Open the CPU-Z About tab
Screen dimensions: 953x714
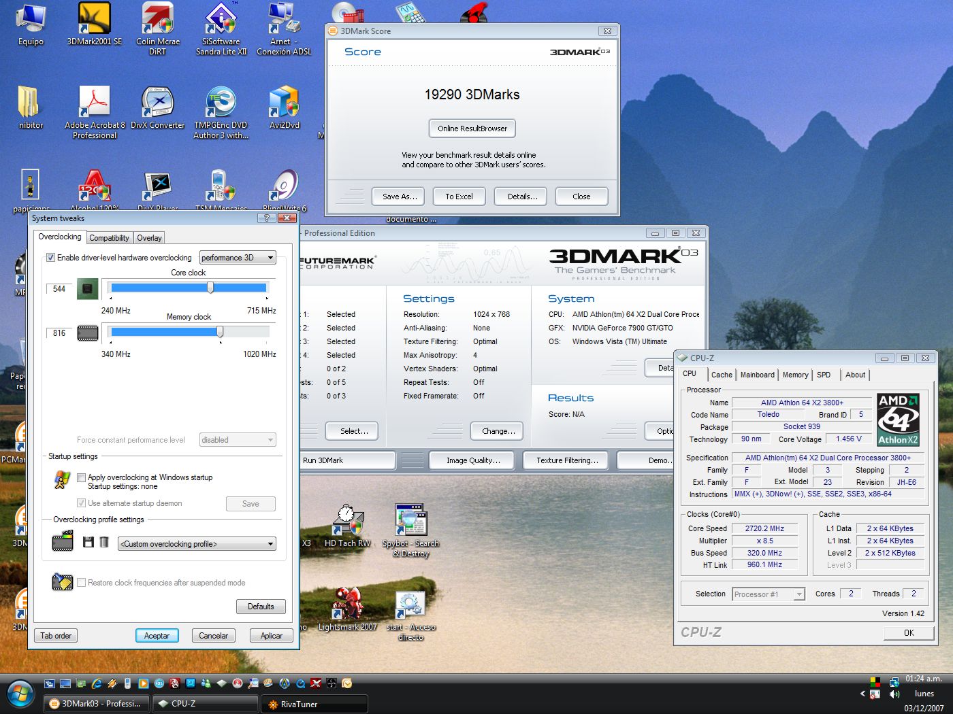[x=855, y=375]
